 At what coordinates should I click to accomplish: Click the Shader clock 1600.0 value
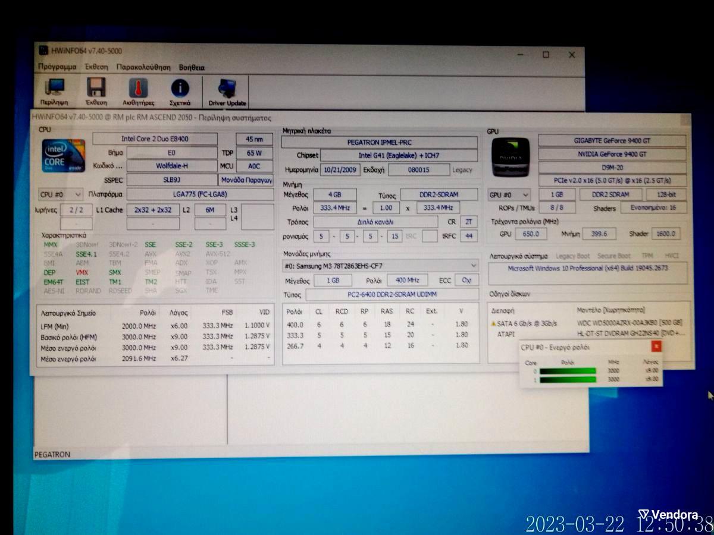[x=666, y=234]
